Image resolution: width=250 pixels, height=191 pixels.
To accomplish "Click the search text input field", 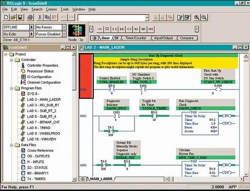I will coord(112,17).
